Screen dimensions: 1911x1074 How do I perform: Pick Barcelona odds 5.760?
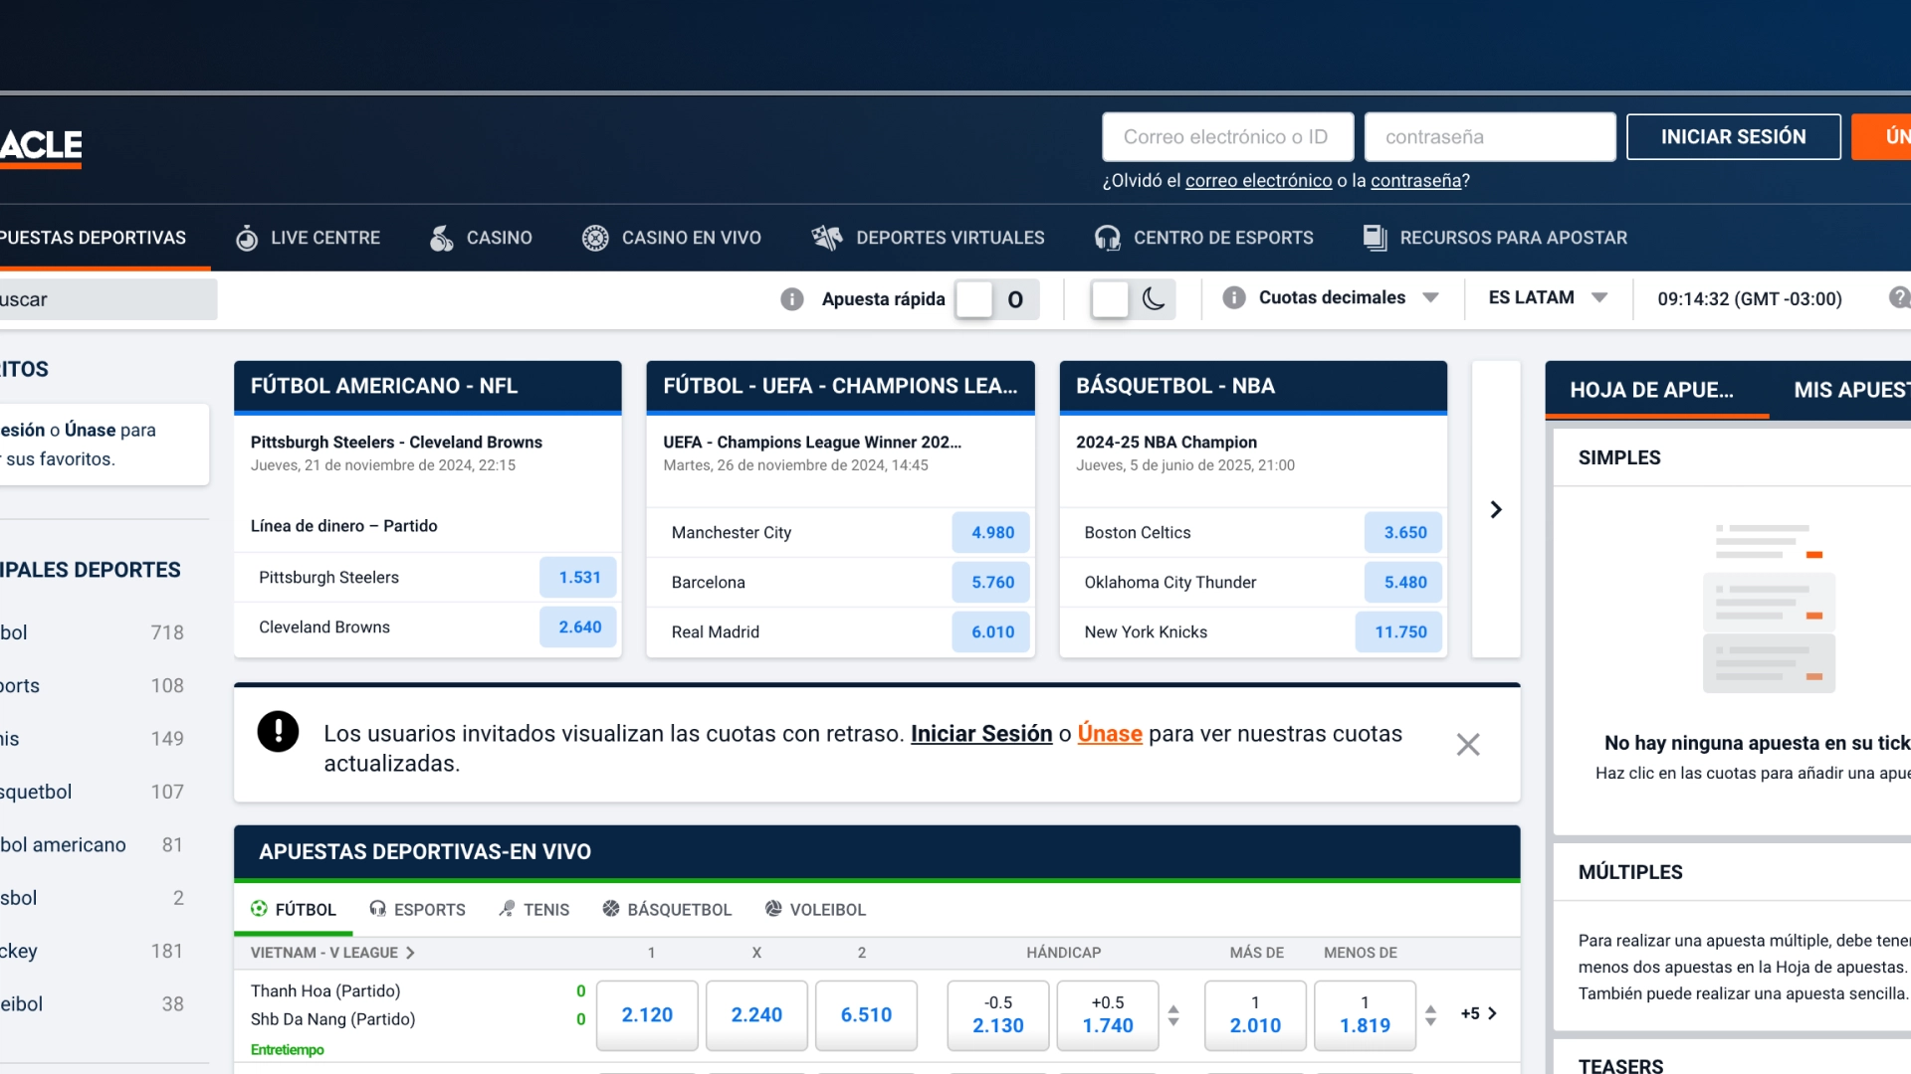point(992,582)
